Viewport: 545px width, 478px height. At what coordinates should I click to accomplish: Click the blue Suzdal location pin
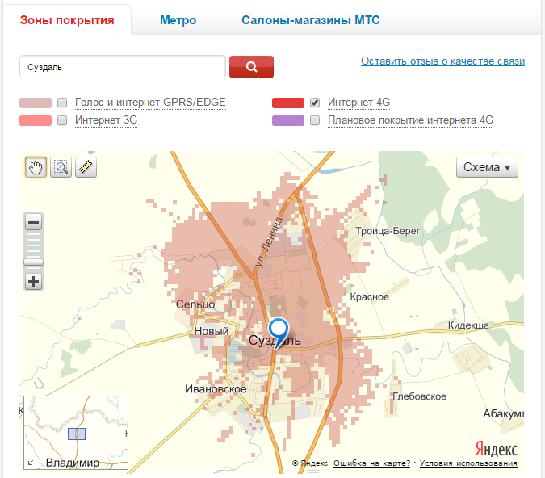(x=278, y=333)
